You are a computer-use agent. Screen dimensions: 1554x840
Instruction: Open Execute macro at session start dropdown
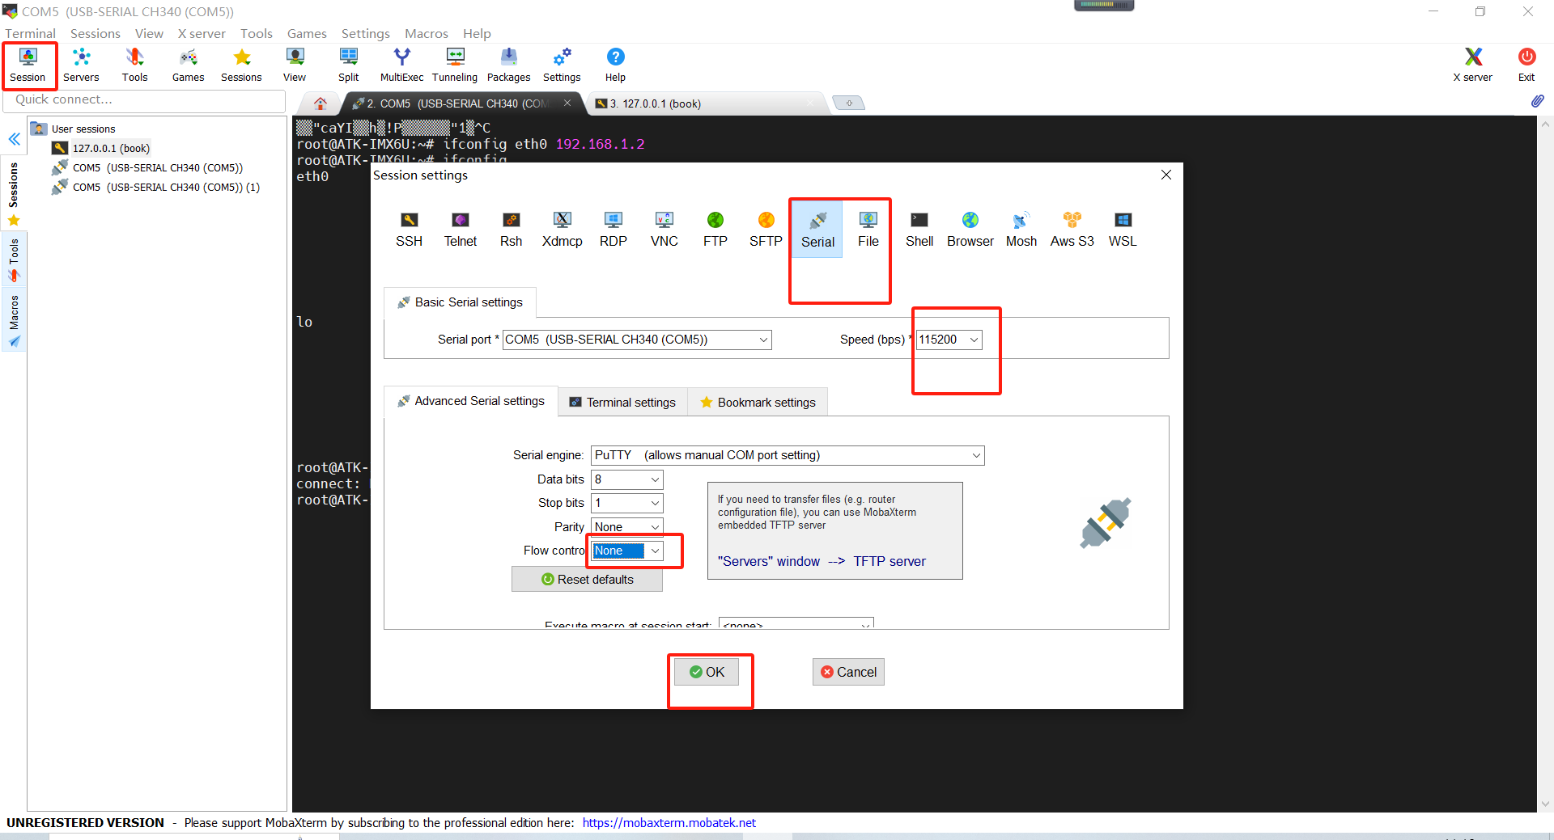click(796, 624)
